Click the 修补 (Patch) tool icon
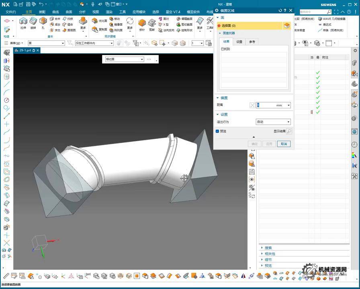Screen dimensions: 360x289 point(142,23)
